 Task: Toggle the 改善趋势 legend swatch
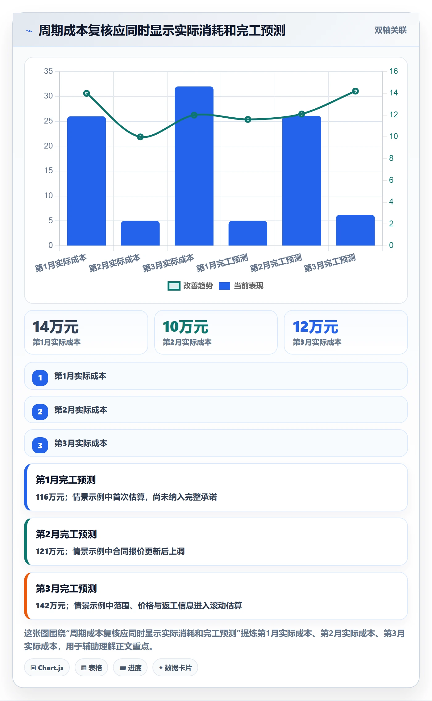point(174,286)
